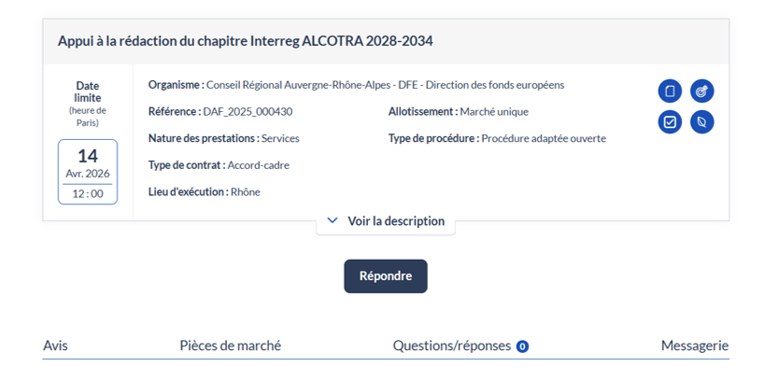Expand Voir la description
This screenshot has width=765, height=381.
click(395, 221)
